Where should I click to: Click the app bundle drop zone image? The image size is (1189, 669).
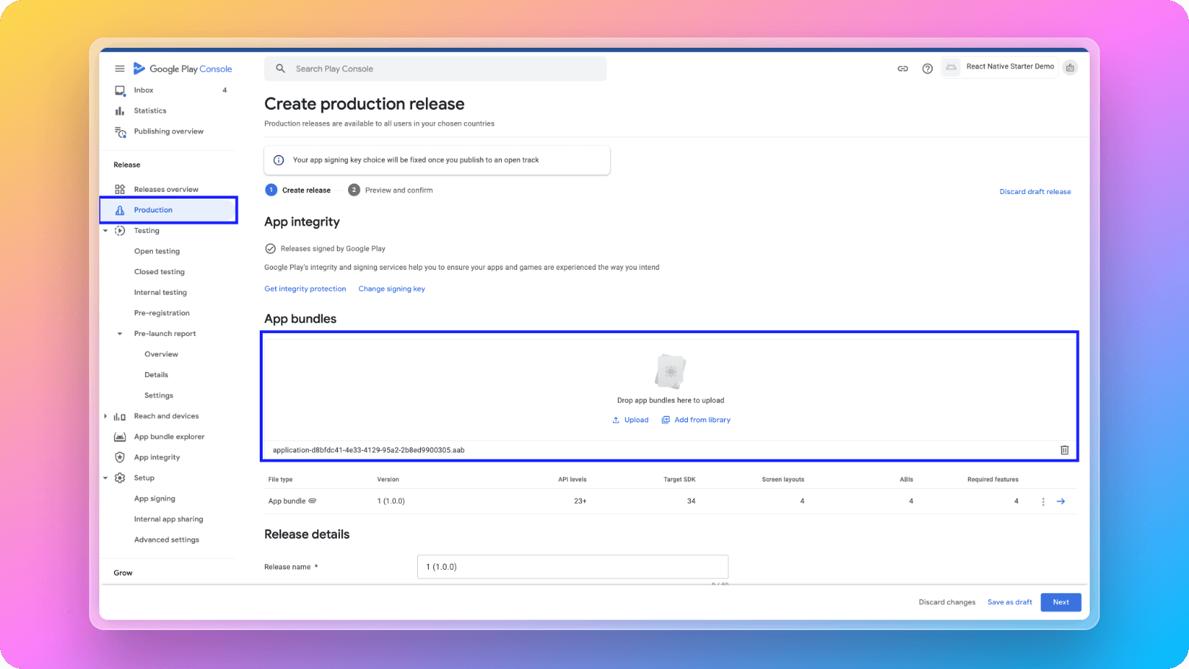670,371
